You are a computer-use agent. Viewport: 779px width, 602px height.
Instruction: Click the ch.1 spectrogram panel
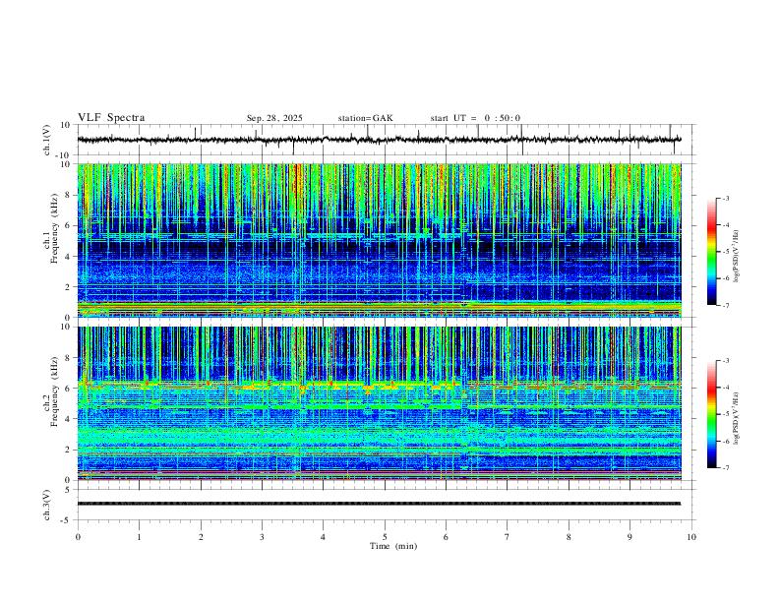379,240
